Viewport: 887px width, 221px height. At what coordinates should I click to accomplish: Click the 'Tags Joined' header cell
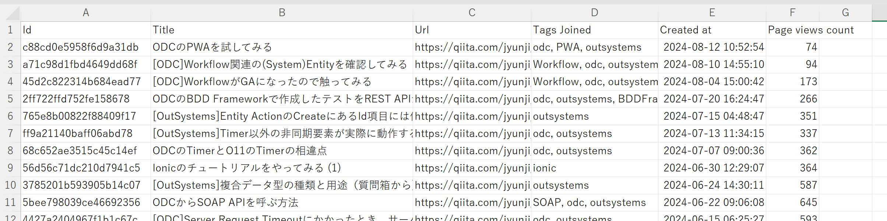tap(594, 30)
